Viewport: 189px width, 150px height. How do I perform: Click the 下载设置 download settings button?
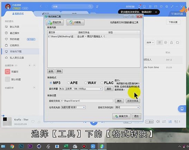[x=173, y=22]
